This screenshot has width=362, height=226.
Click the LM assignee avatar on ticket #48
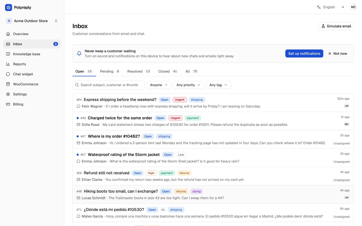(x=347, y=198)
